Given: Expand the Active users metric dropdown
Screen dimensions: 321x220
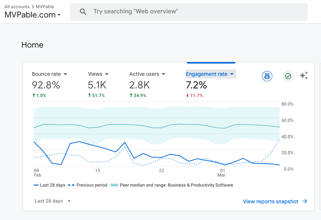Looking at the screenshot, I should click(147, 74).
